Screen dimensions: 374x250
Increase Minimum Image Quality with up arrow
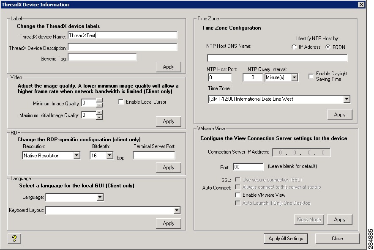click(x=99, y=100)
